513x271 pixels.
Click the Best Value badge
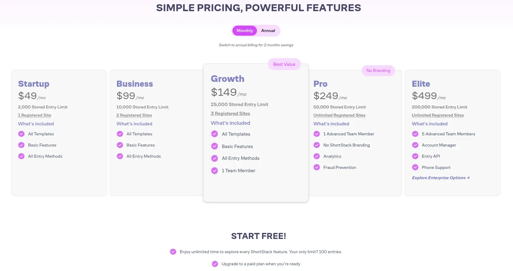point(284,64)
